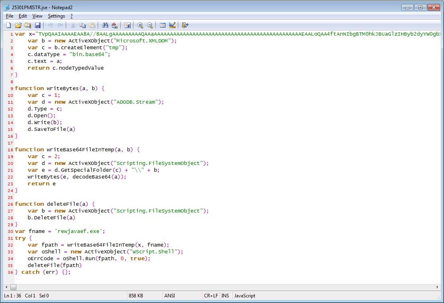The height and width of the screenshot is (303, 444).
Task: Click 'Sel 0' in the status bar
Action: click(44, 296)
